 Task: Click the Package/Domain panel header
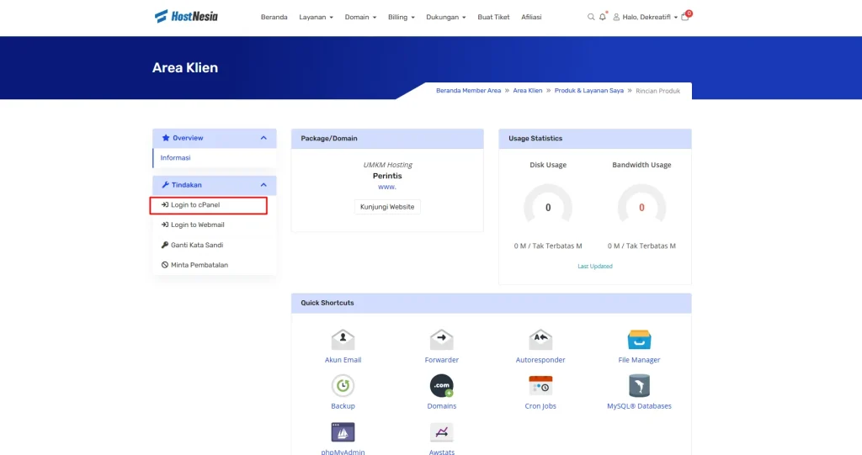pyautogui.click(x=387, y=139)
